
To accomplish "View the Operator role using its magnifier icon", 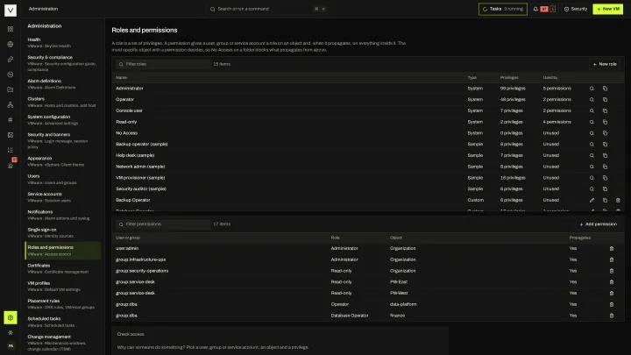I will click(592, 99).
